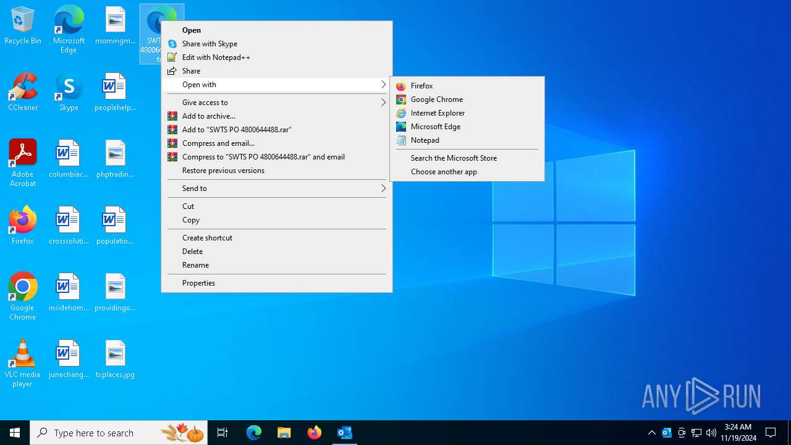Choose Restore previous versions
Image resolution: width=791 pixels, height=445 pixels.
277,171
